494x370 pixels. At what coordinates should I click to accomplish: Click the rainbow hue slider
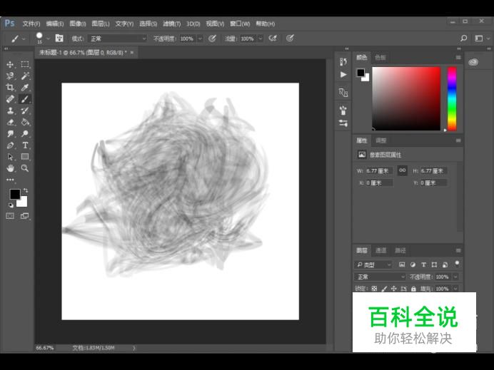(x=452, y=98)
